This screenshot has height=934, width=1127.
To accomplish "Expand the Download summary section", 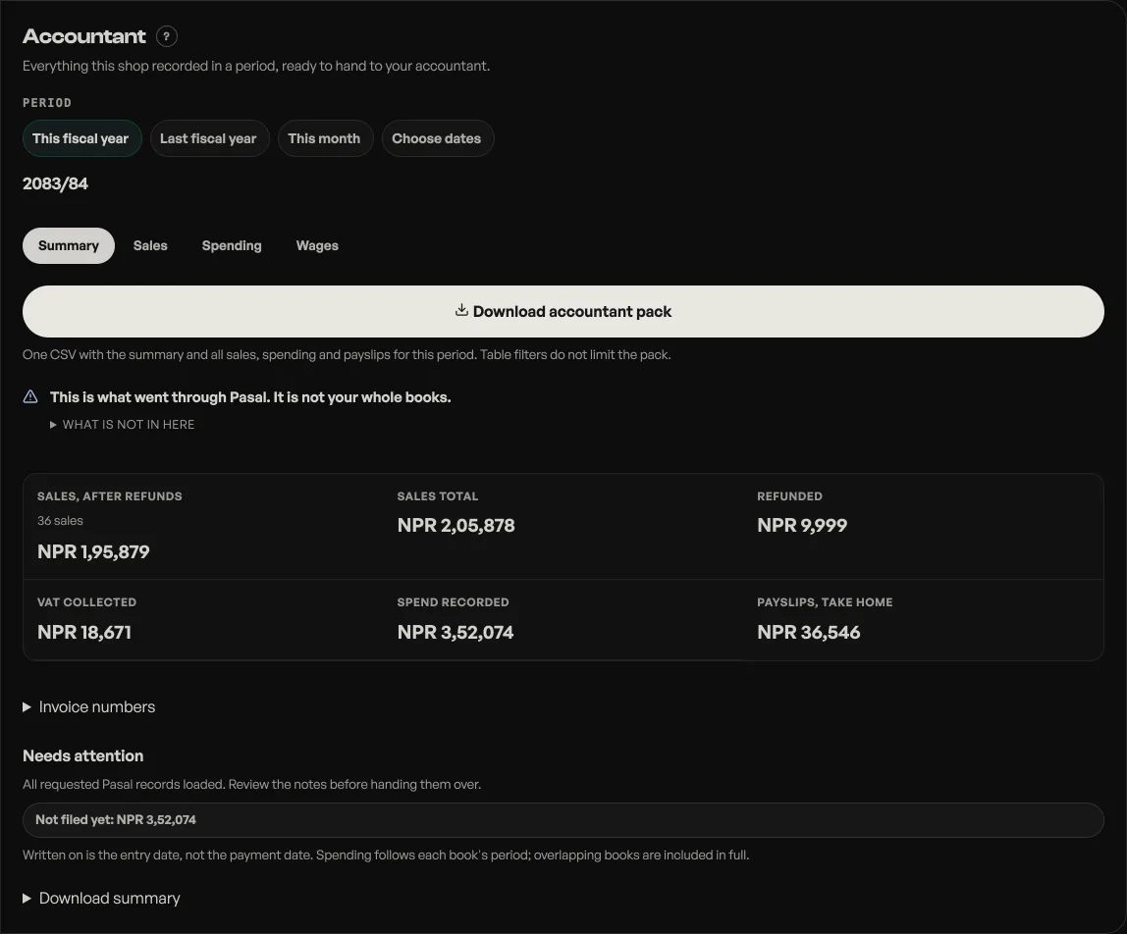I will click(101, 898).
